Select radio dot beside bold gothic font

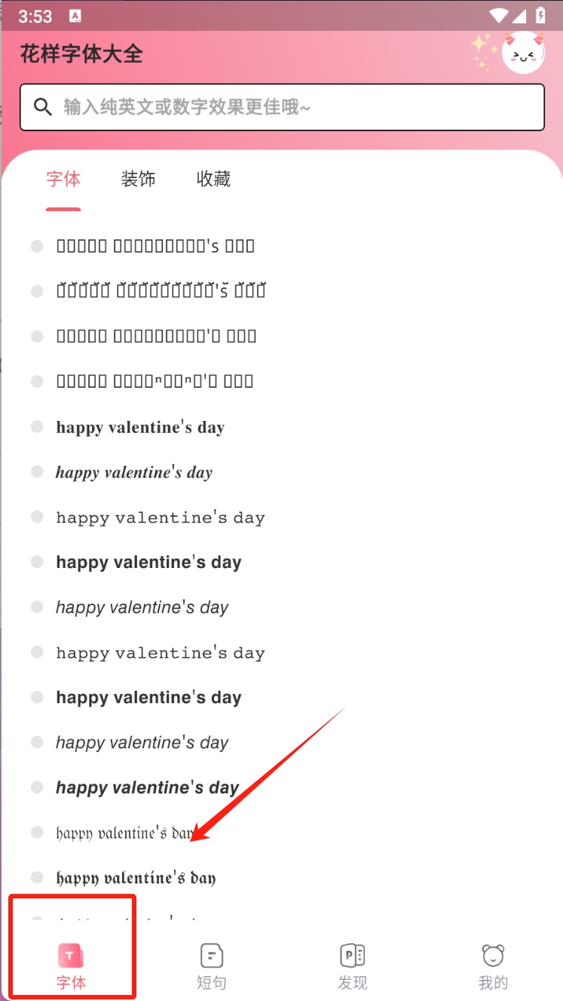point(37,877)
